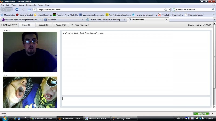Click the browser Forward arrow

click(x=9, y=10)
